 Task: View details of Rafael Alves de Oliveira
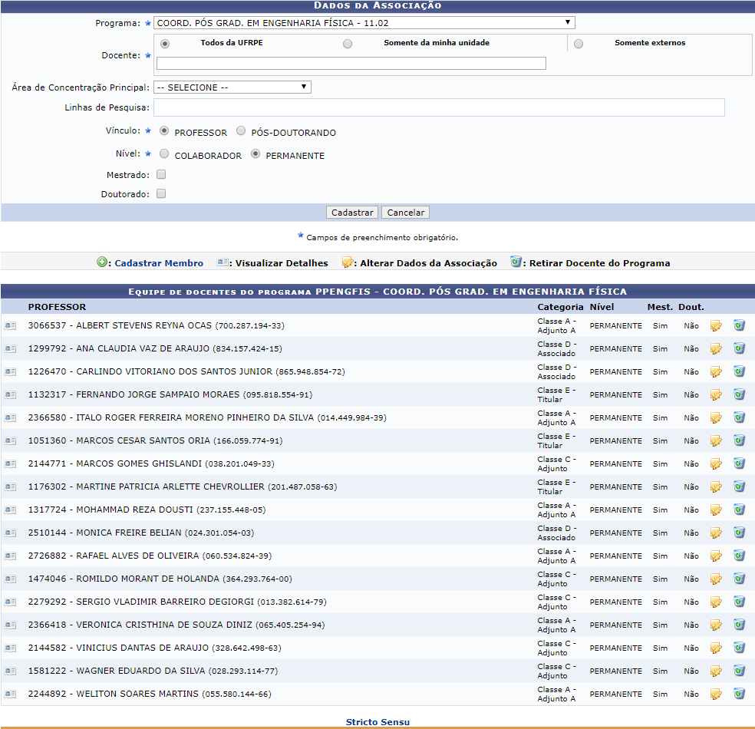[x=10, y=556]
